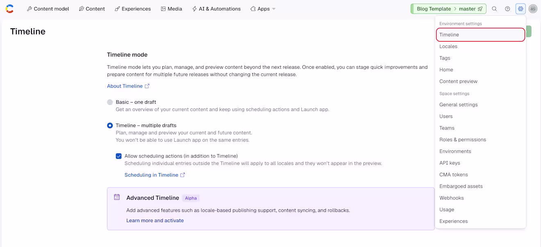Open Users in space settings
This screenshot has height=247, width=541.
pos(480,116)
